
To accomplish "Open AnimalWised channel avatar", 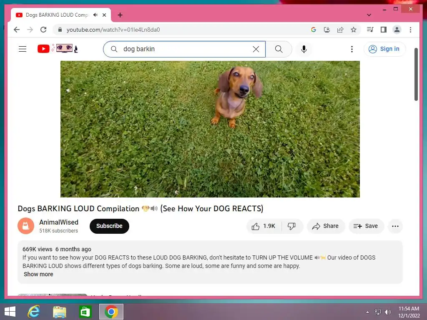I will 26,226.
